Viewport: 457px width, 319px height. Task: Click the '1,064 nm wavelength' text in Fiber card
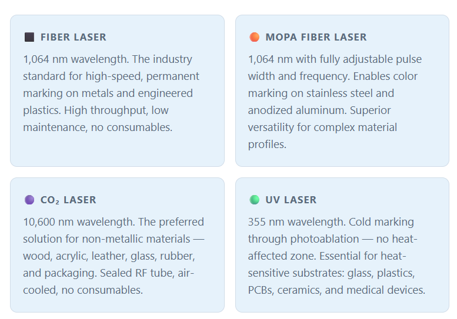tap(76, 59)
